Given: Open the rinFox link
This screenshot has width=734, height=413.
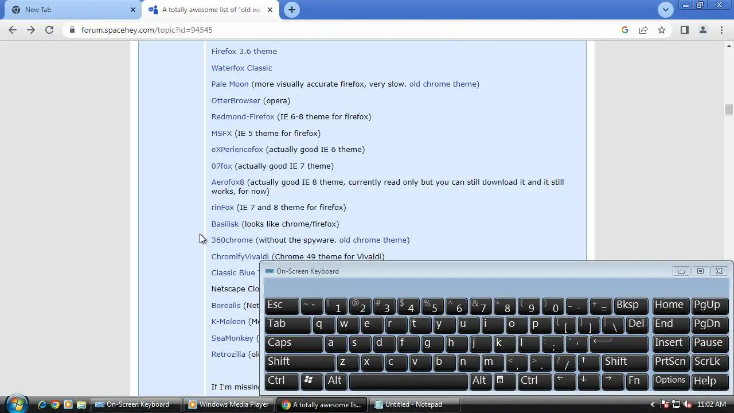Looking at the screenshot, I should [x=222, y=207].
